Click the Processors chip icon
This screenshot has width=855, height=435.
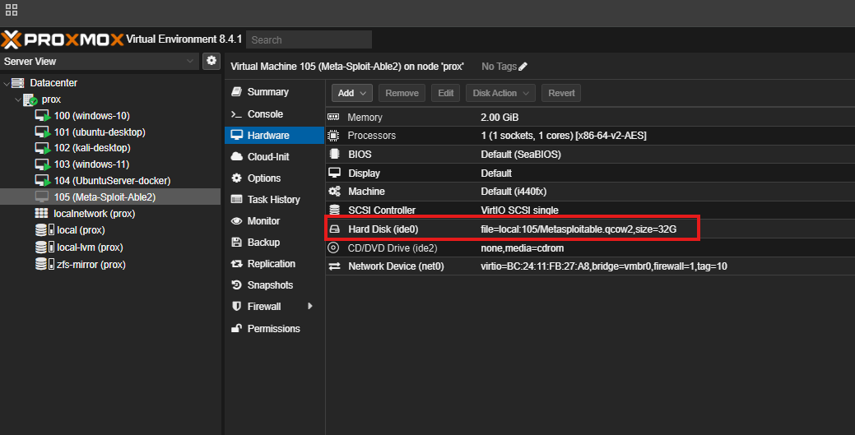tap(333, 135)
